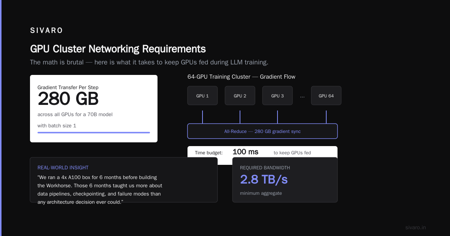Select the GPU 64 node box

pos(326,96)
